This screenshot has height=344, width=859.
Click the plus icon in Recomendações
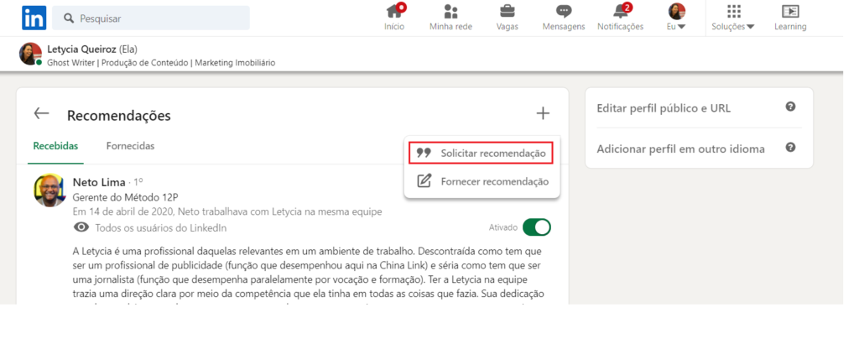click(543, 113)
